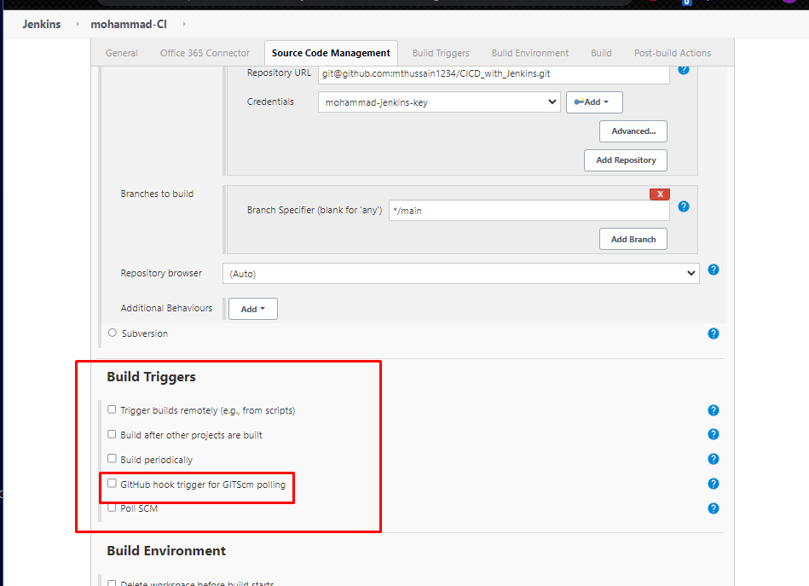Click breadcrumb arrow after mohammad-CI
The width and height of the screenshot is (809, 586).
[x=184, y=24]
